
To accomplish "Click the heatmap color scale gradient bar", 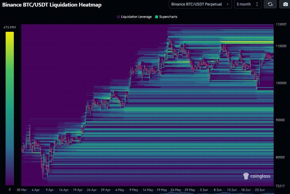I will [10, 109].
